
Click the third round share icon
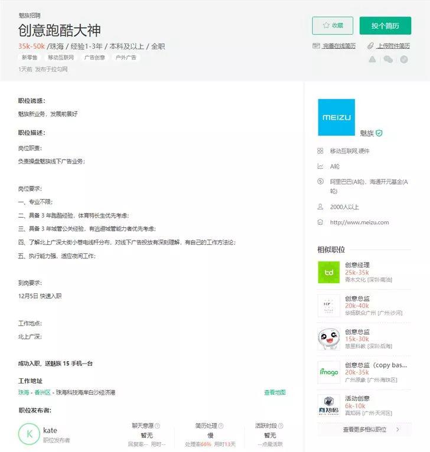tap(404, 60)
